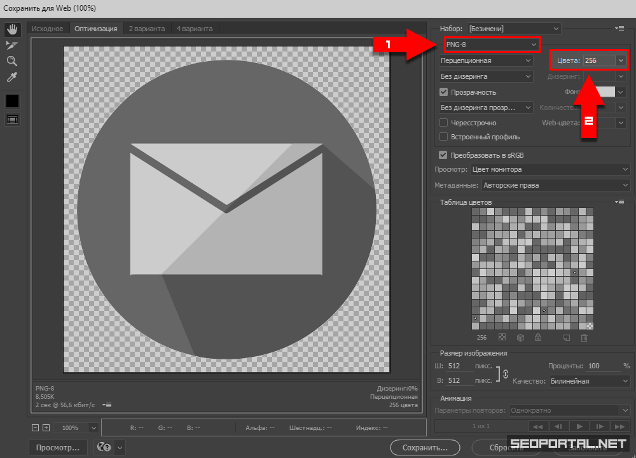Click the eyedropper color swatch
636x458 pixels.
point(12,101)
